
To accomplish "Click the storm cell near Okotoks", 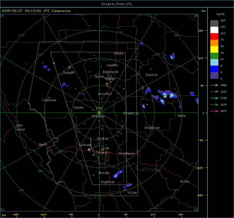I will coord(118,174).
